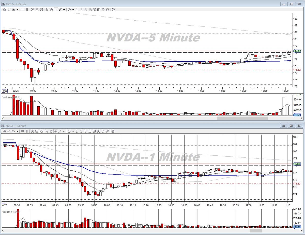Click the circled X icon in the 1 Minute toolbar

113,131
